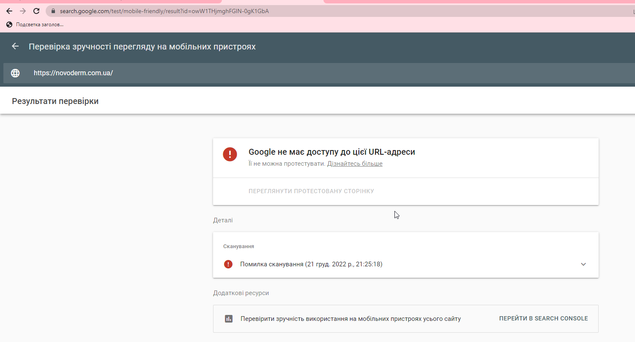Click the Результати перевірки heading
Screen dimensions: 635x342
coord(55,101)
